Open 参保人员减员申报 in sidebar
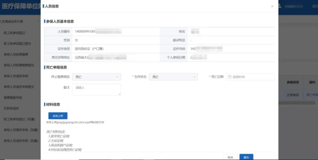 point(16,76)
